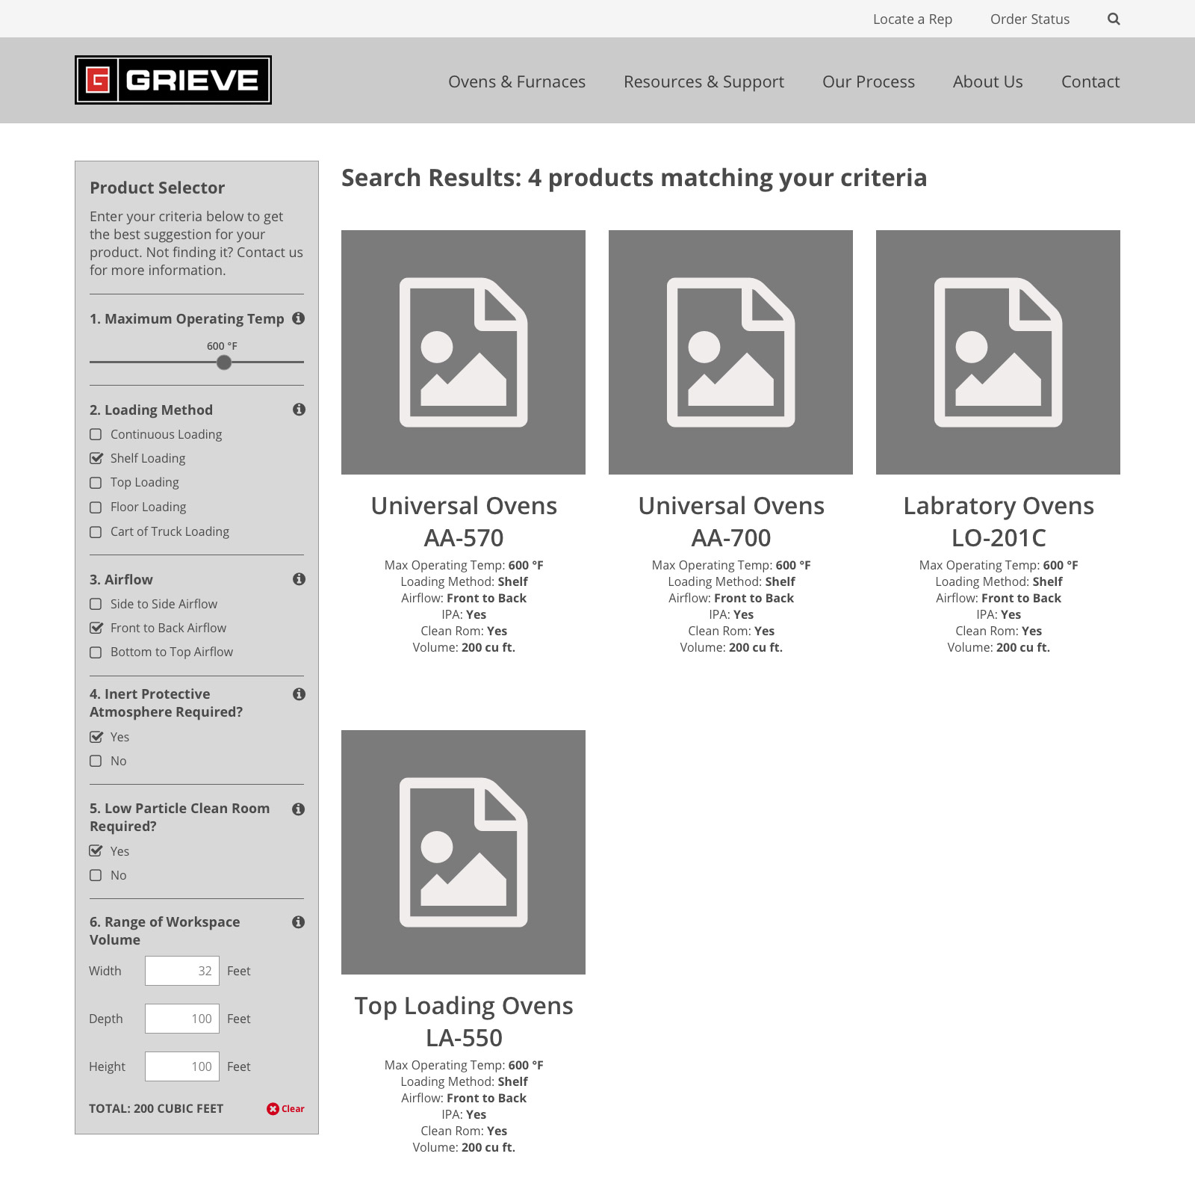Open info icon for Maximum Operating Temp
The image size is (1195, 1192).
tap(299, 318)
